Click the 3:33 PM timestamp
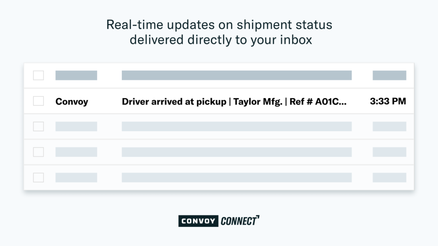Screen dimensions: 438x246 point(388,101)
